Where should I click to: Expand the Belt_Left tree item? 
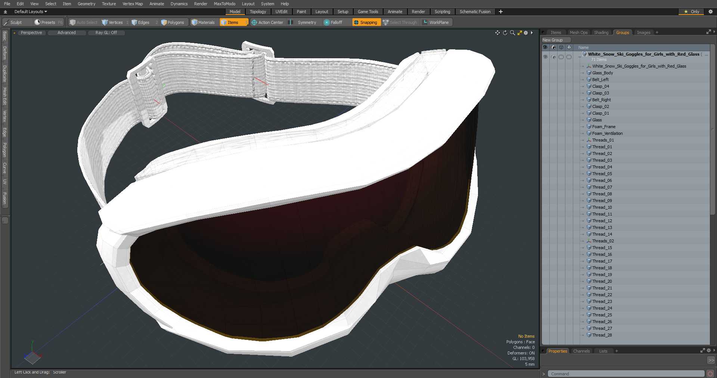pyautogui.click(x=583, y=80)
